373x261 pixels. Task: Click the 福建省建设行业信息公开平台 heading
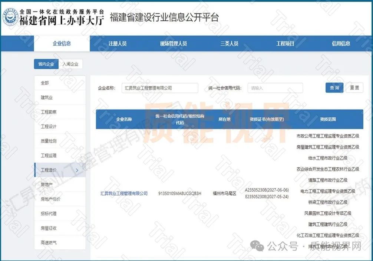tap(164, 17)
